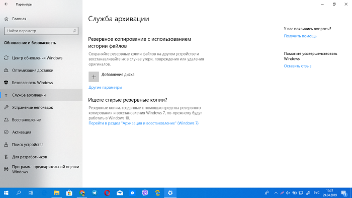
Task: Switch to Chrome on taskbar
Action: pyautogui.click(x=82, y=193)
